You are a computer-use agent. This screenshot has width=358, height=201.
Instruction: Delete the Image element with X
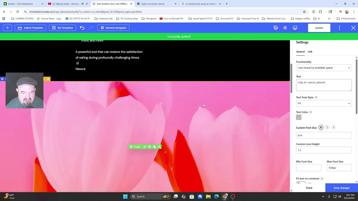point(159,147)
